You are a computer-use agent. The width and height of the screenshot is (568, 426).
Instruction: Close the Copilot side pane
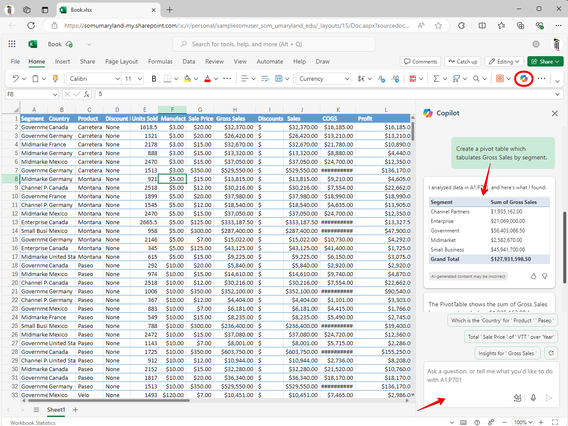pos(555,113)
